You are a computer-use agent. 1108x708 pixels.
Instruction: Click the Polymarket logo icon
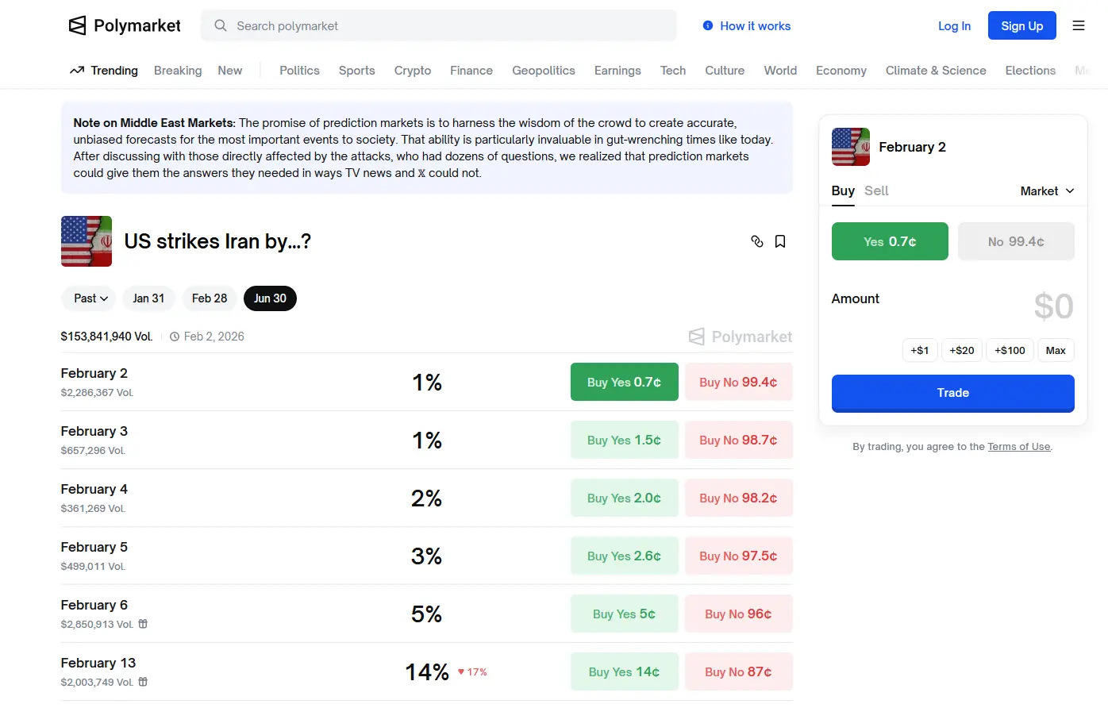(x=77, y=25)
